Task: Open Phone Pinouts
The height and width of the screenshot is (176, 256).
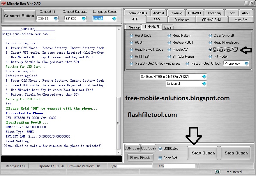Action: 140,158
